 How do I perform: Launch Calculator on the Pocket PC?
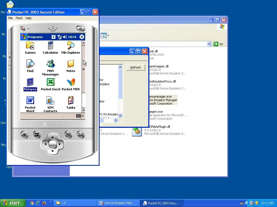[50, 48]
